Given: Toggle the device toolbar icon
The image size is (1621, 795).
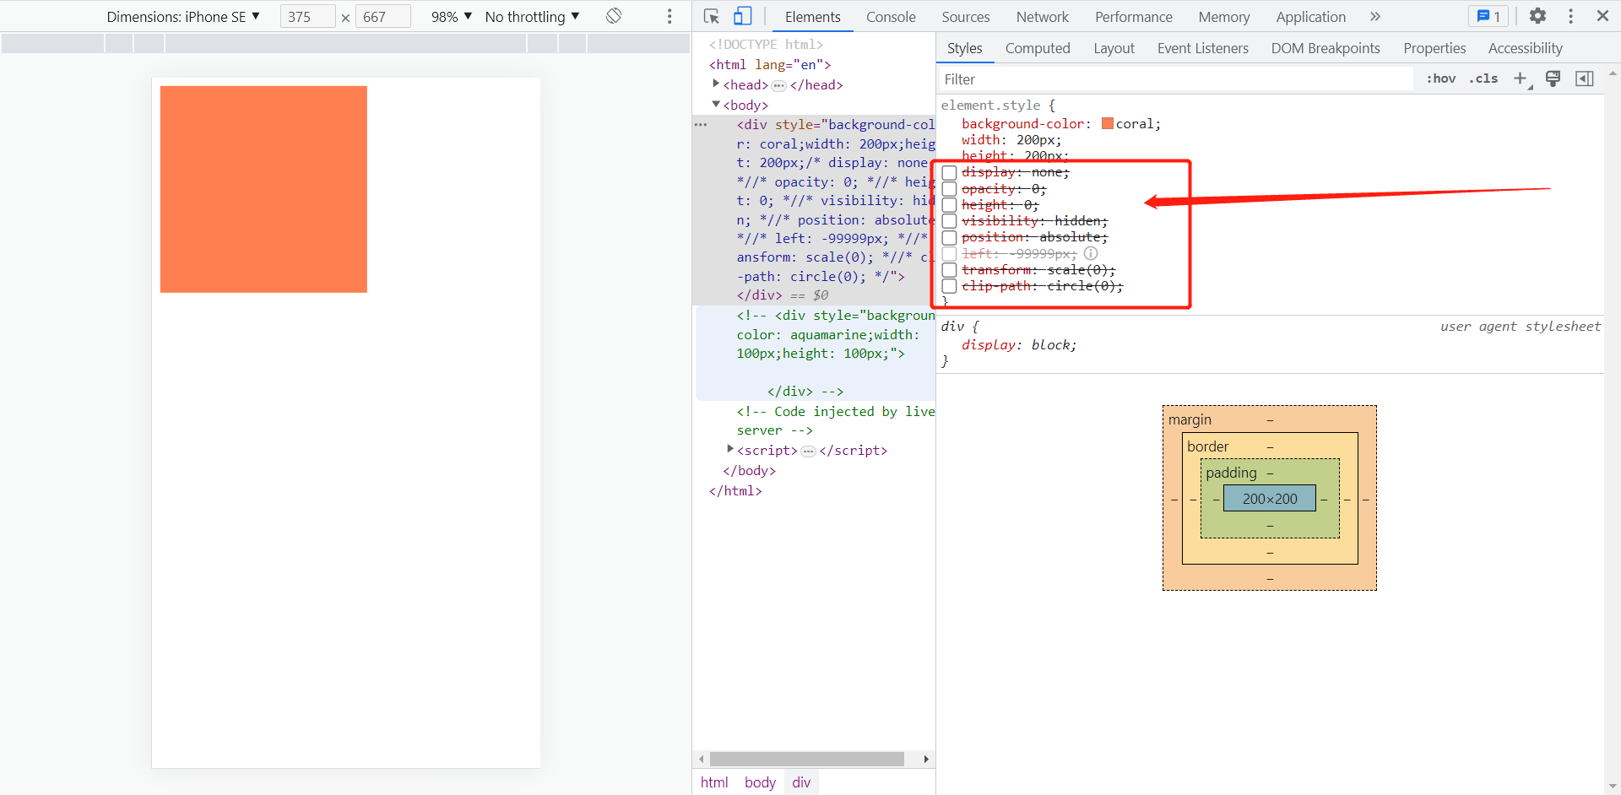Looking at the screenshot, I should [743, 16].
